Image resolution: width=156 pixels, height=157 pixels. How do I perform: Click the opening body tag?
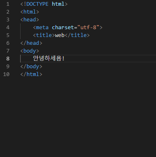[x=30, y=51]
